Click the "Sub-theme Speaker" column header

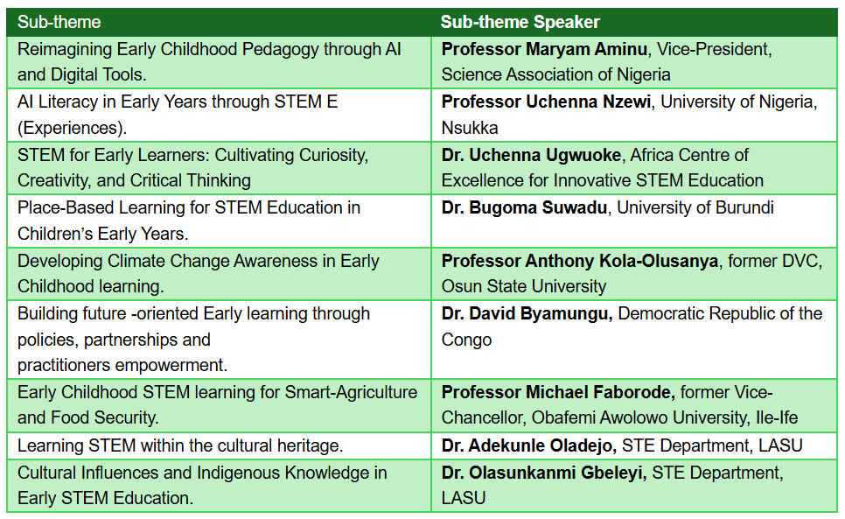click(520, 22)
